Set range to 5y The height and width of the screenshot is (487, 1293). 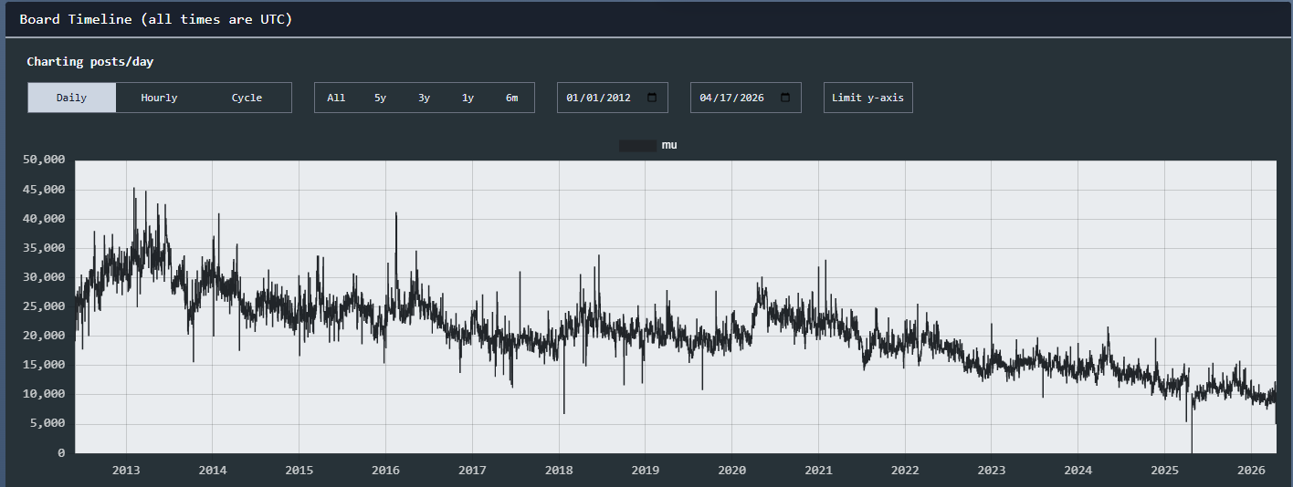380,98
